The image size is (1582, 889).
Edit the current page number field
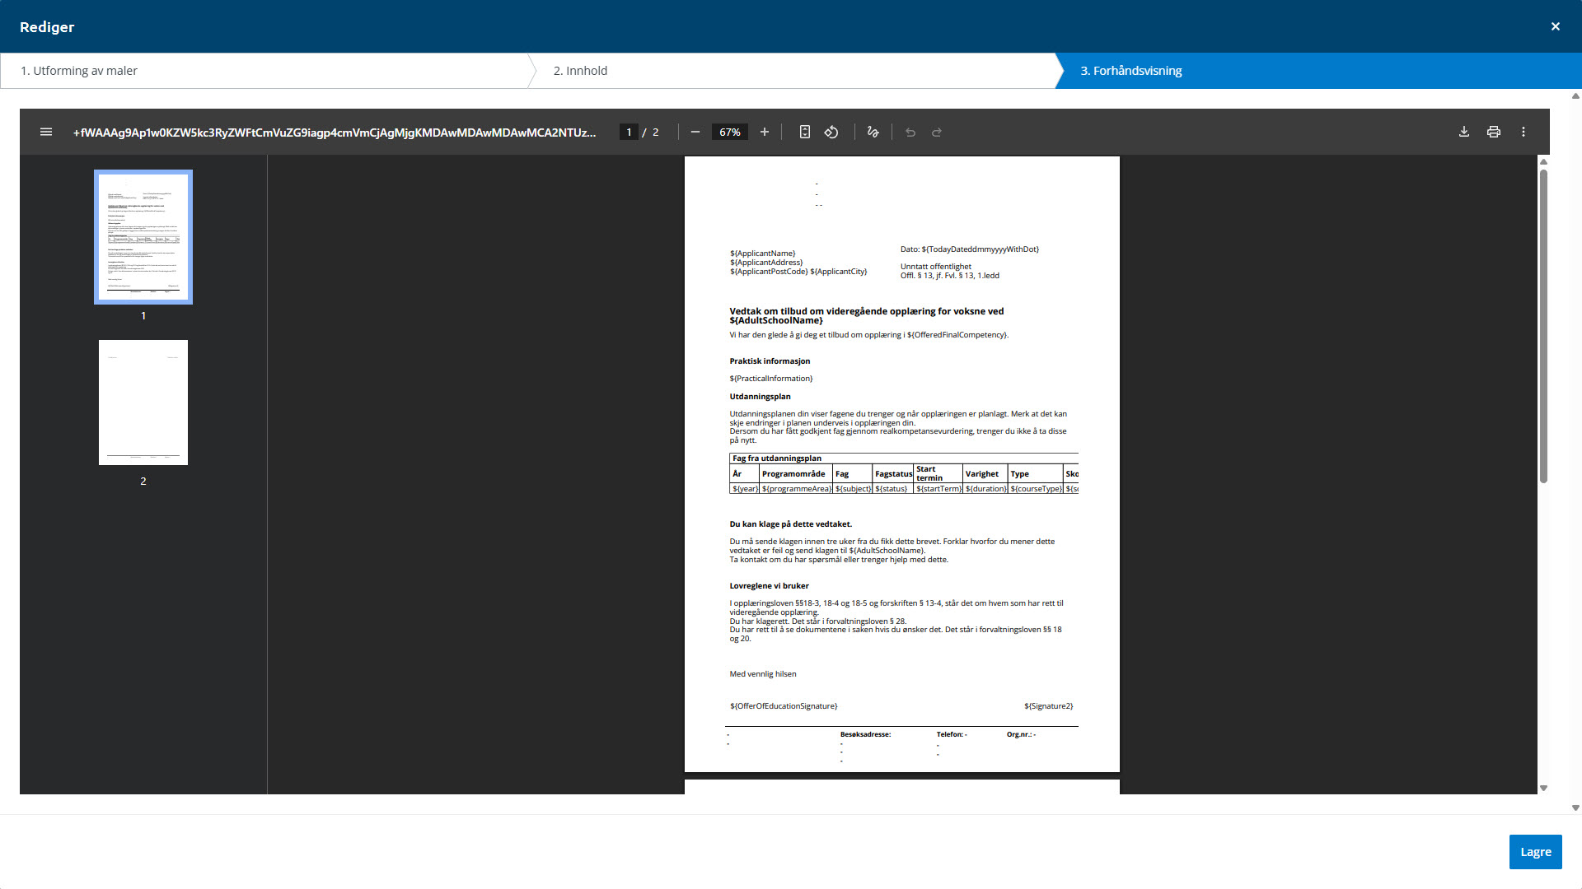(x=629, y=132)
